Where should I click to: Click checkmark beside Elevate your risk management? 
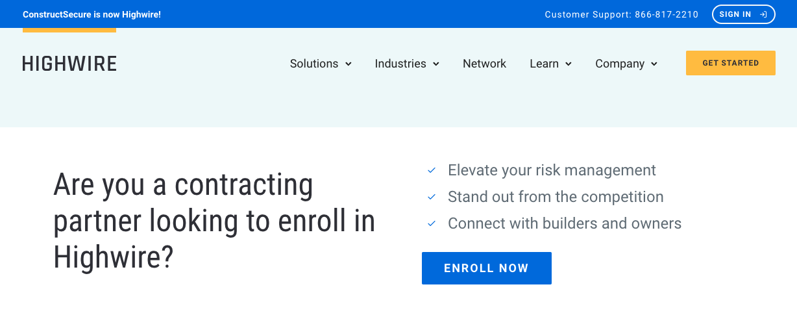pos(432,170)
